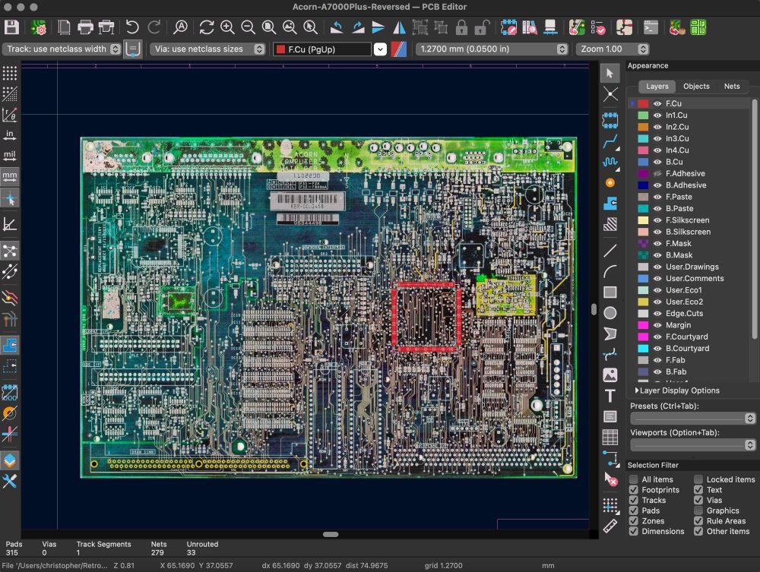Activate the Route Tracks tool
Viewport: 760px width, 572px height.
(x=610, y=141)
